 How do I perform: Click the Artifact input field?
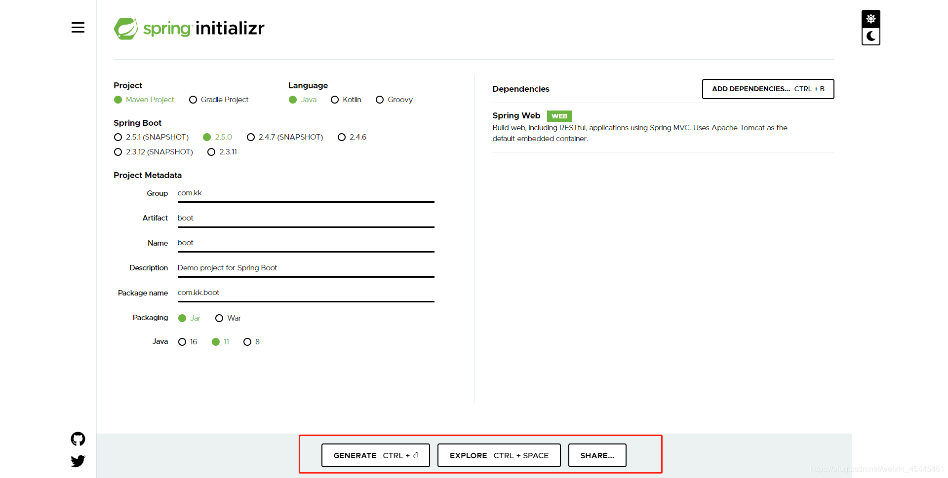tap(306, 219)
